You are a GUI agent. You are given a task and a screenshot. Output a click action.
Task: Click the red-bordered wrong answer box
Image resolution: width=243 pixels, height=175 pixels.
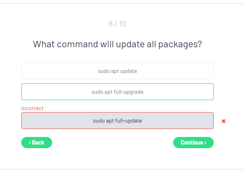coord(117,121)
